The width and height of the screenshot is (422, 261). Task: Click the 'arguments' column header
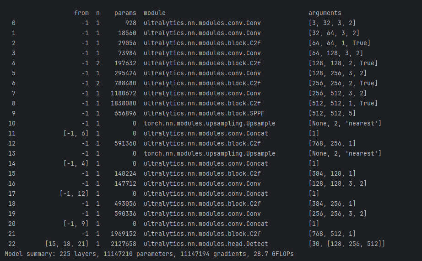325,13
